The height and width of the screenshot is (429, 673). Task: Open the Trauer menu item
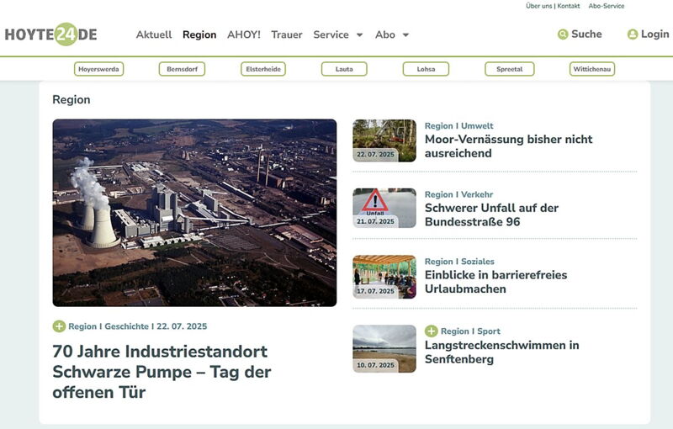[287, 34]
